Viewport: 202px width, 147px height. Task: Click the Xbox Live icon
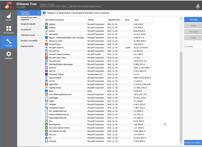[x=46, y=134]
